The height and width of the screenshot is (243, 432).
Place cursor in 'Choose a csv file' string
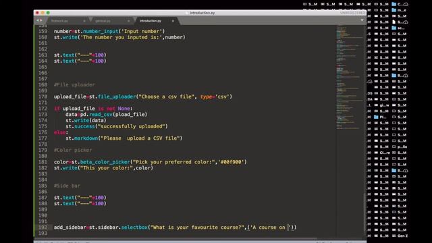(167, 97)
